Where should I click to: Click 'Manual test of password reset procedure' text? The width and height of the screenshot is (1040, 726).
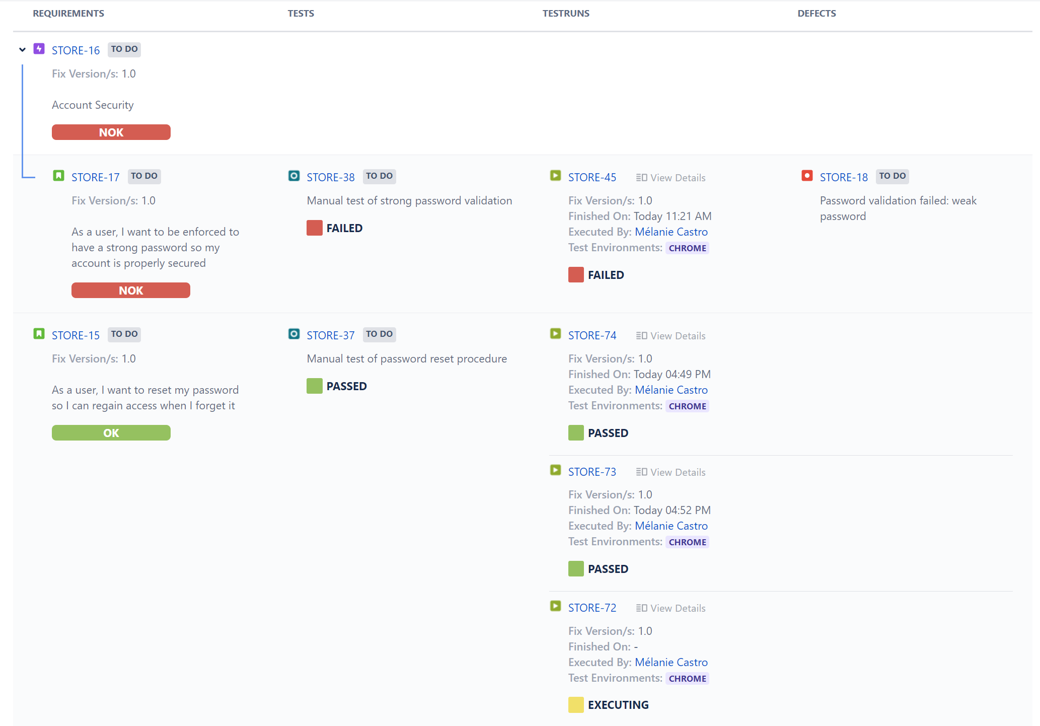coord(407,359)
